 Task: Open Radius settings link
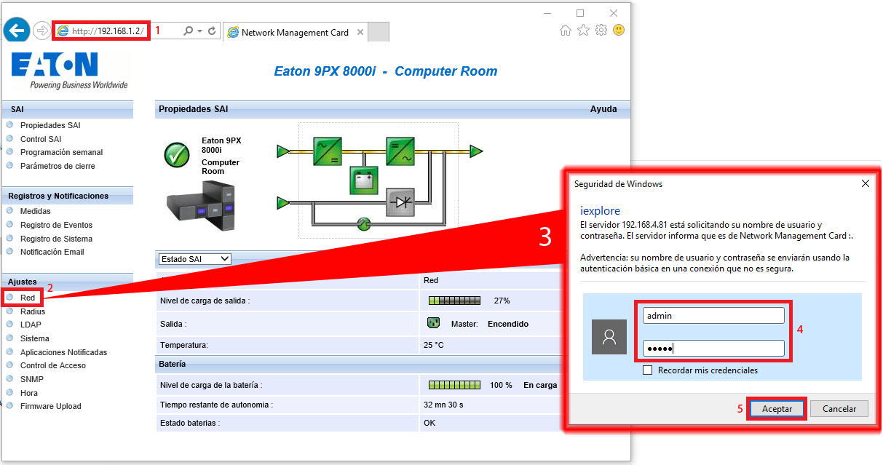pos(33,311)
